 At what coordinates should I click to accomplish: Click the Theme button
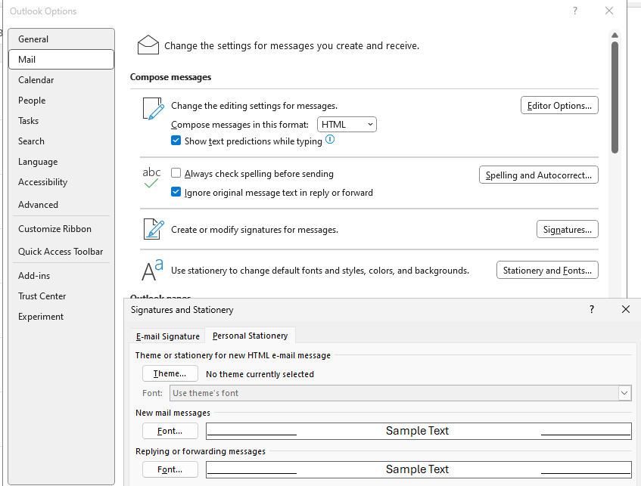click(x=170, y=373)
